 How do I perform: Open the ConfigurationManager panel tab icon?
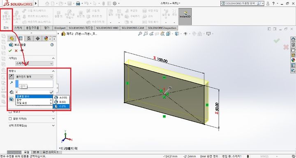point(29,39)
